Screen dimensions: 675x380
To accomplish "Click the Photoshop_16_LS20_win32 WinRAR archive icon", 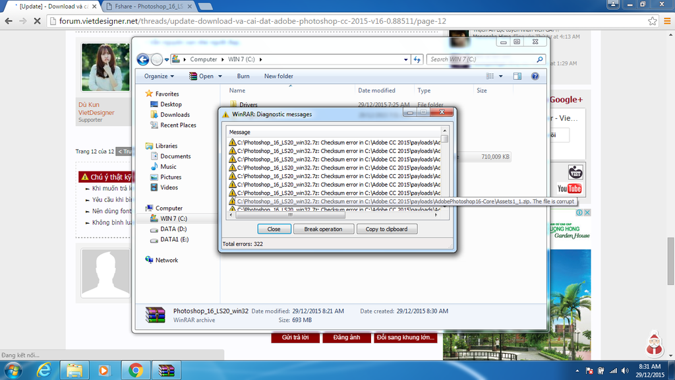I will tap(156, 315).
